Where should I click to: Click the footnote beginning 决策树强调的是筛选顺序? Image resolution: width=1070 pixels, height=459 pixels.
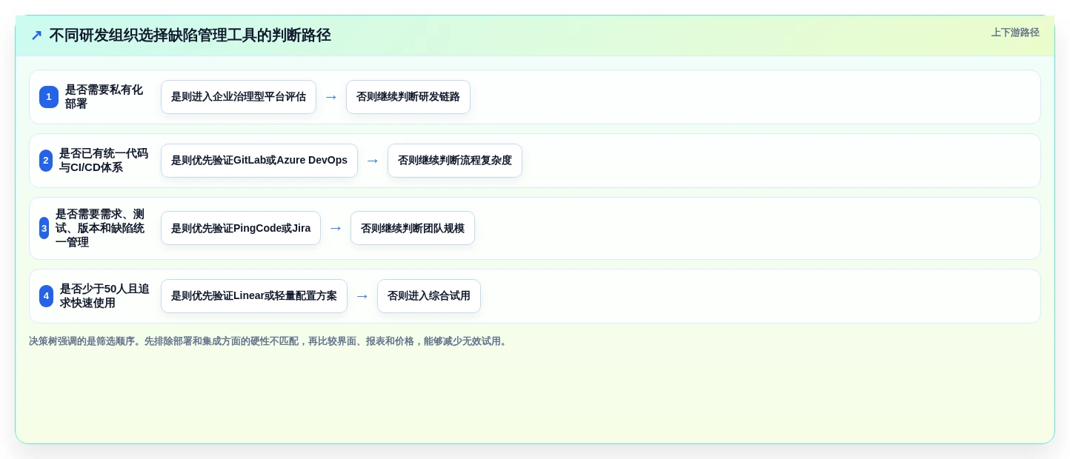pyautogui.click(x=269, y=341)
